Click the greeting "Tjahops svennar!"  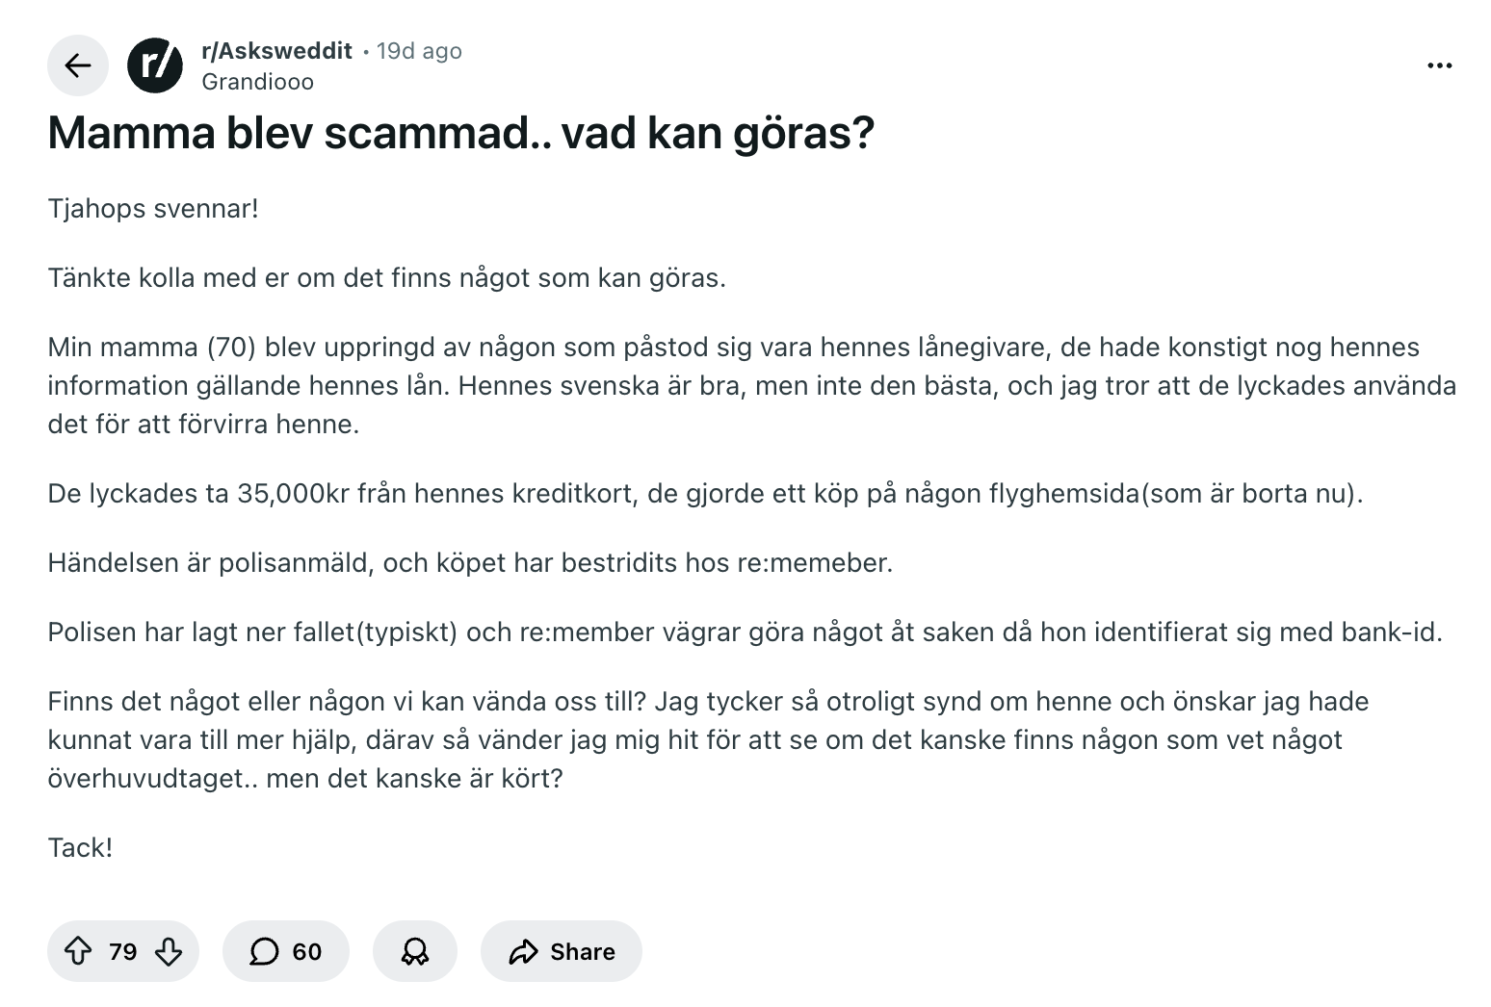[x=153, y=209]
